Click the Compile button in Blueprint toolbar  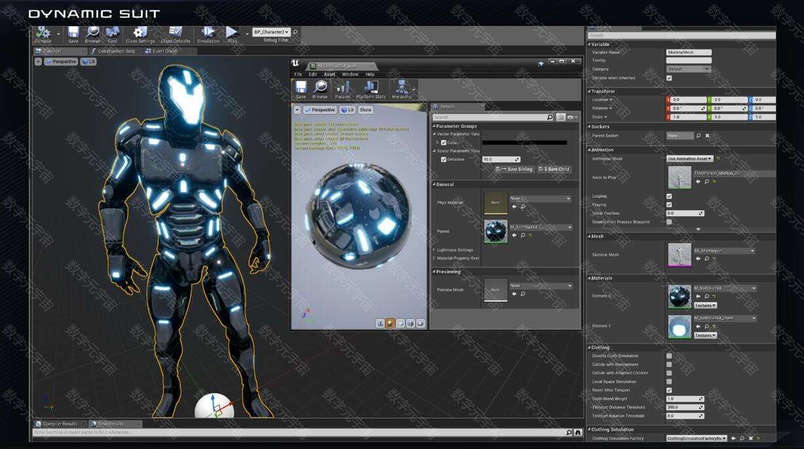[x=43, y=35]
